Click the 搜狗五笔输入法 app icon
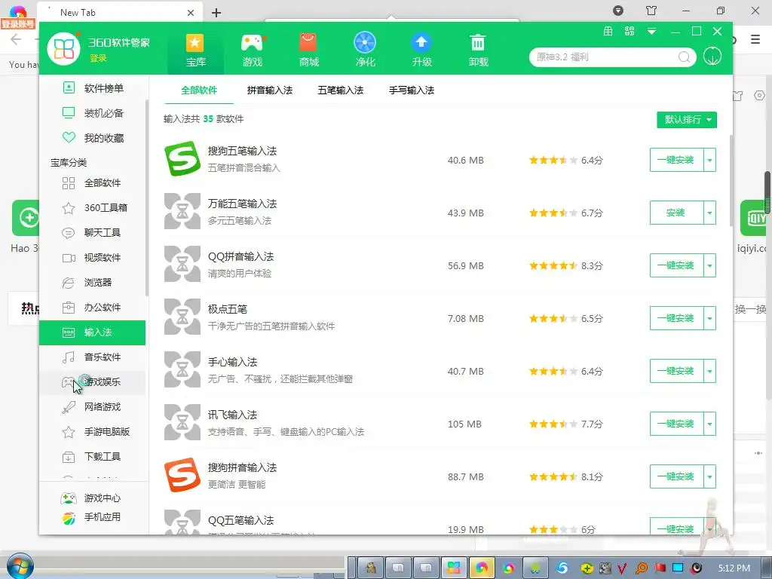 point(182,159)
